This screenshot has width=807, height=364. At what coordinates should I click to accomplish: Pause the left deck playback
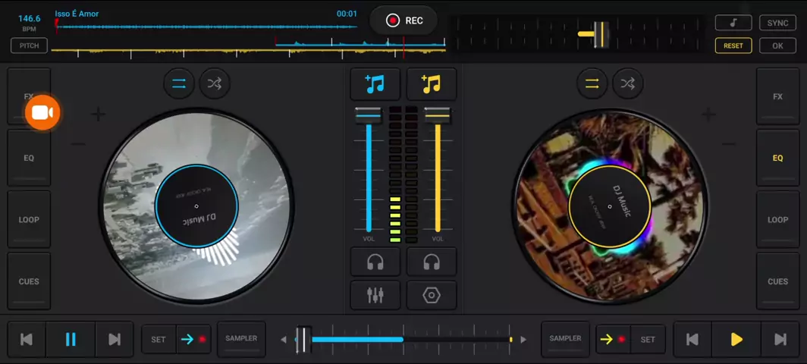71,339
